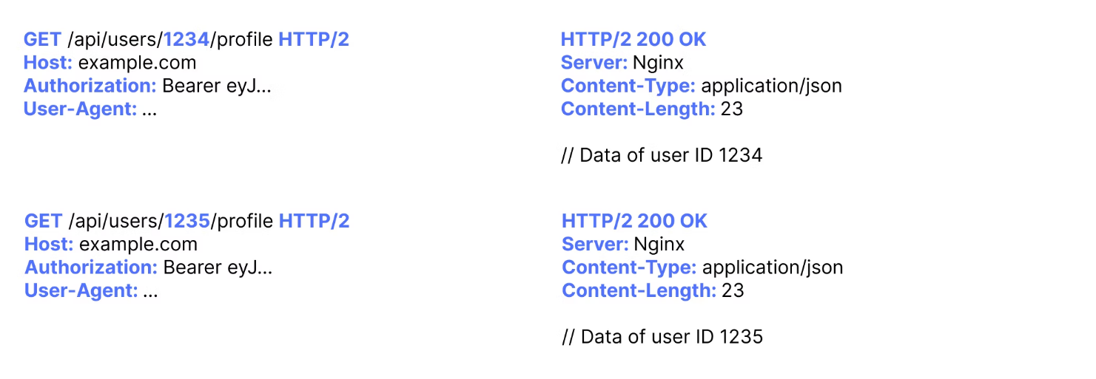Click the user ID 1235 in the request path
Image resolution: width=1096 pixels, height=379 pixels.
click(187, 221)
